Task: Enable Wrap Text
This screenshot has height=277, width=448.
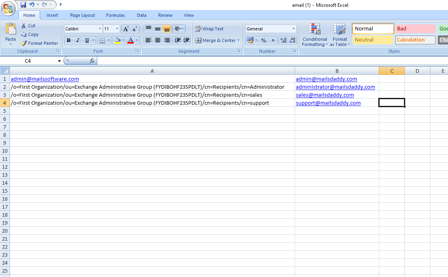Action: click(x=209, y=29)
